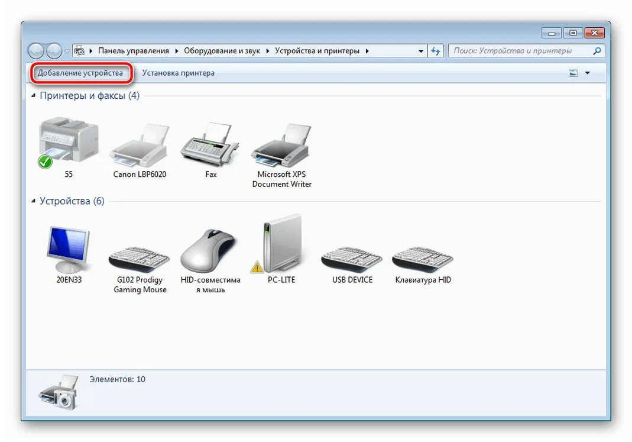632x442 pixels.
Task: Collapse the Принтеры и факсы section
Action: 34,95
